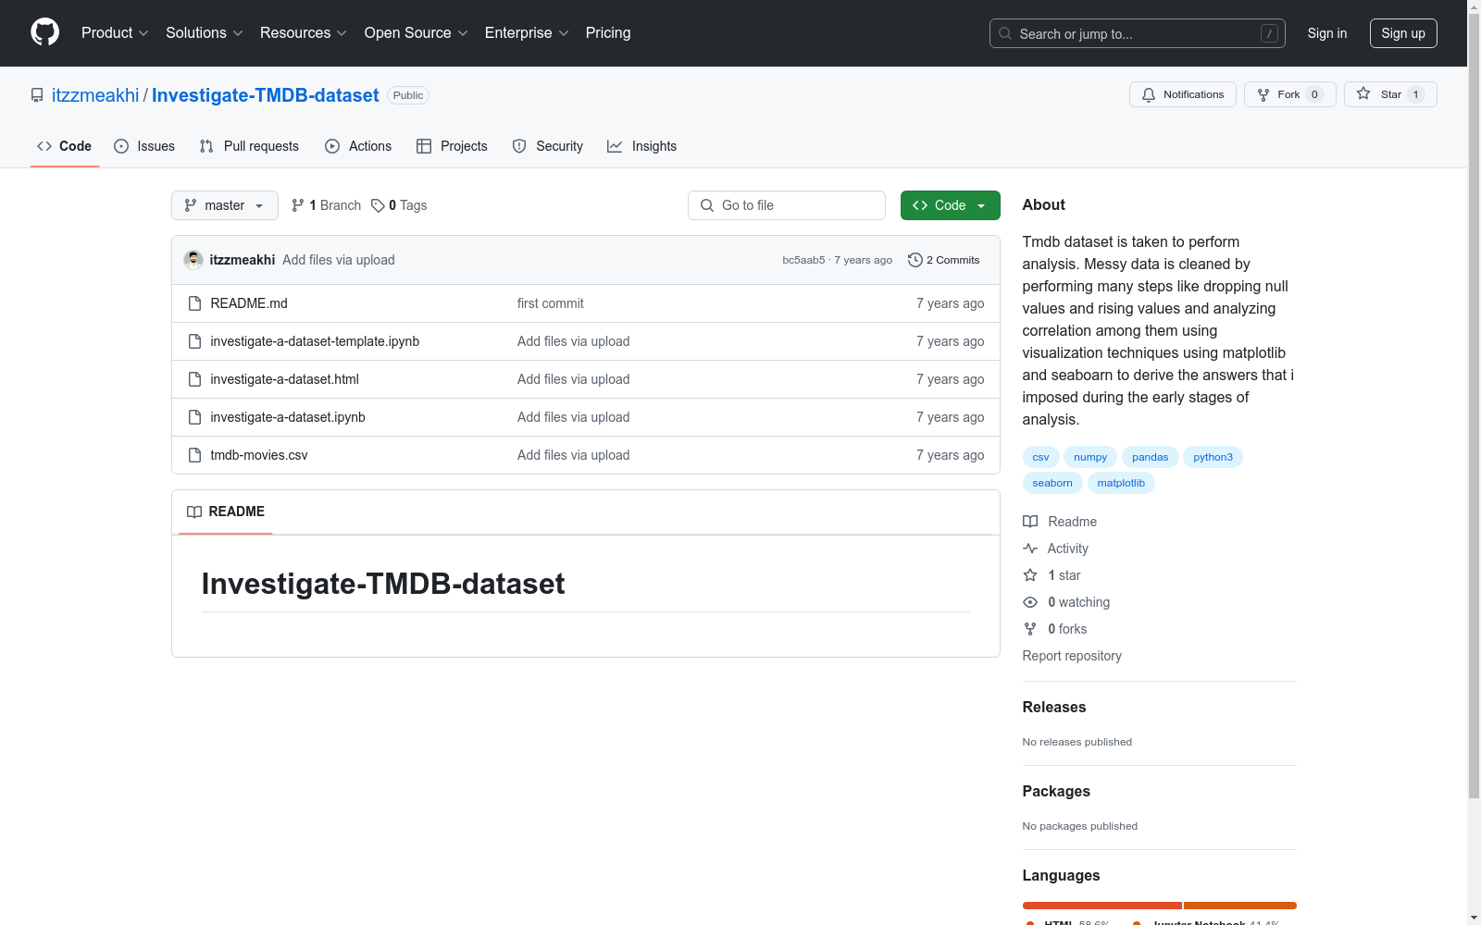This screenshot has height=925, width=1481.
Task: Open the 'first commit' message link
Action: tap(551, 303)
